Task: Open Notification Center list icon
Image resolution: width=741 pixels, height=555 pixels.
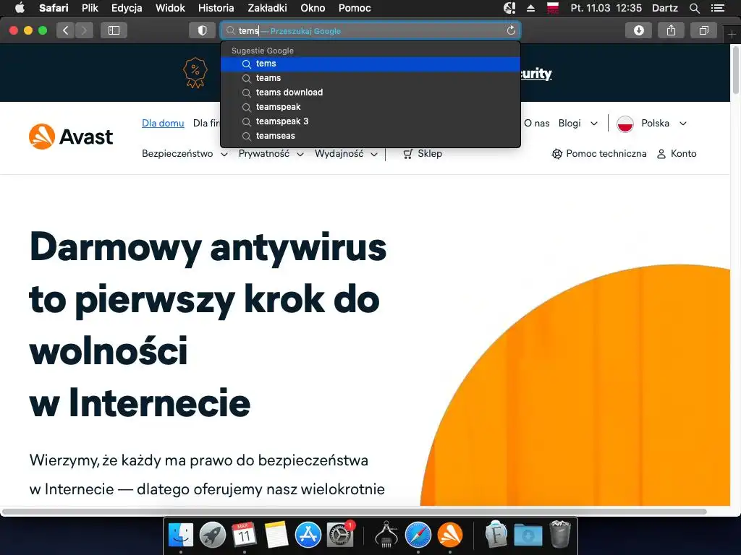Action: click(x=718, y=7)
